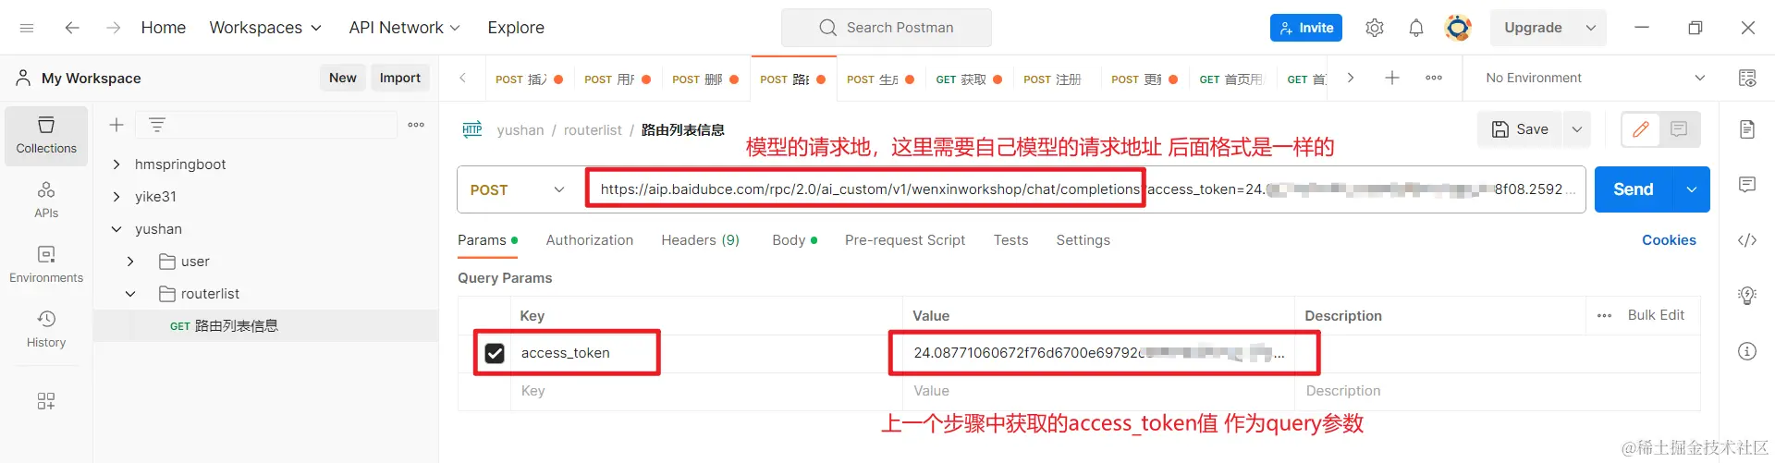The image size is (1775, 463).
Task: Open the Send options dropdown arrow
Action: coord(1691,189)
